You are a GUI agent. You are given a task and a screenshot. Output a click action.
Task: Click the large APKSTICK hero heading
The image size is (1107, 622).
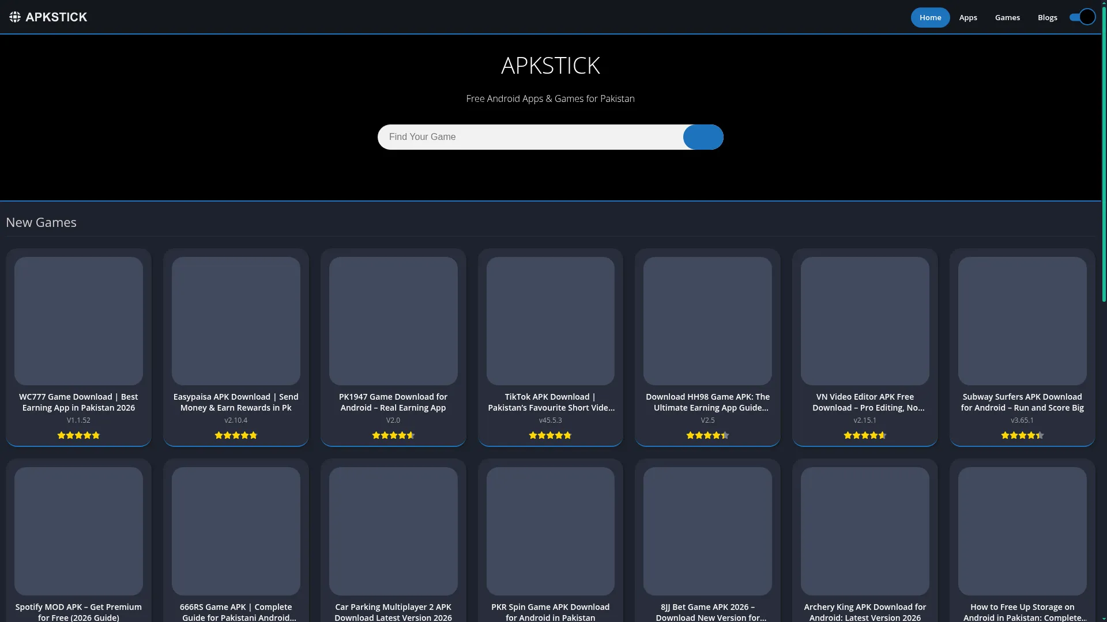(551, 65)
